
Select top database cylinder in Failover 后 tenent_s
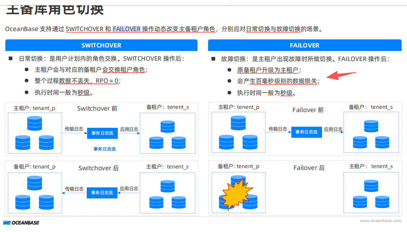371,186
